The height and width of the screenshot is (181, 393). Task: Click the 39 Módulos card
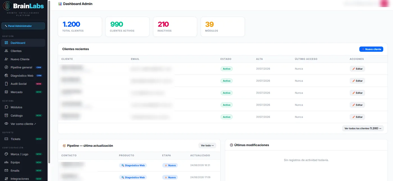click(x=223, y=27)
